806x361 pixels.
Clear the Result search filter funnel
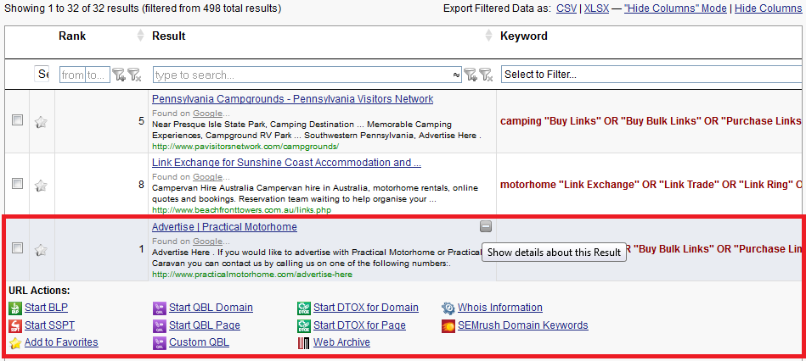click(x=486, y=75)
